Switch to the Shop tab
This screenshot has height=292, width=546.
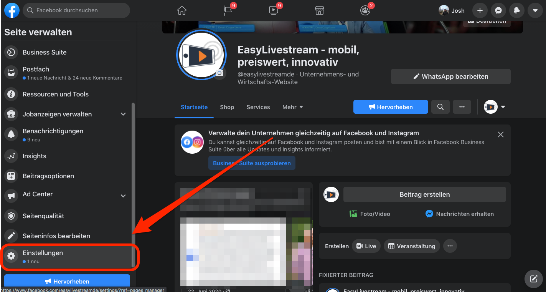click(x=227, y=107)
